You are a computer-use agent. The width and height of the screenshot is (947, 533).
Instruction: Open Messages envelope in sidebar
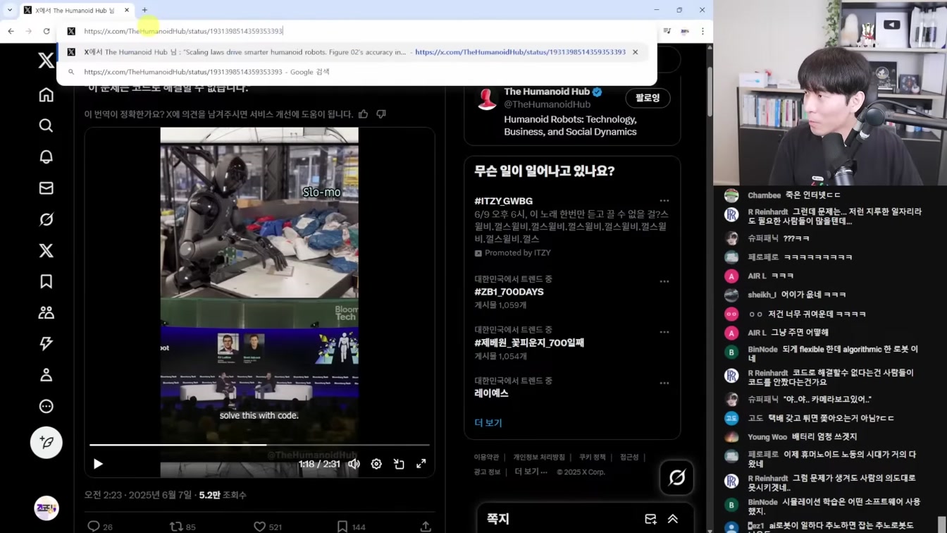(46, 188)
